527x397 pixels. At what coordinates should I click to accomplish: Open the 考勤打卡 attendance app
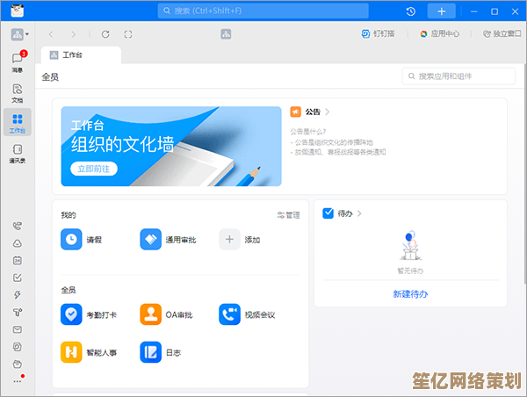(x=71, y=314)
